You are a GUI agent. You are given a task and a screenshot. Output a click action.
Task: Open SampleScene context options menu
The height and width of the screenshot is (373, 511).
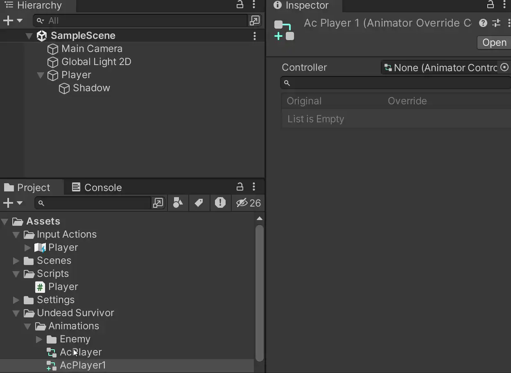[255, 36]
